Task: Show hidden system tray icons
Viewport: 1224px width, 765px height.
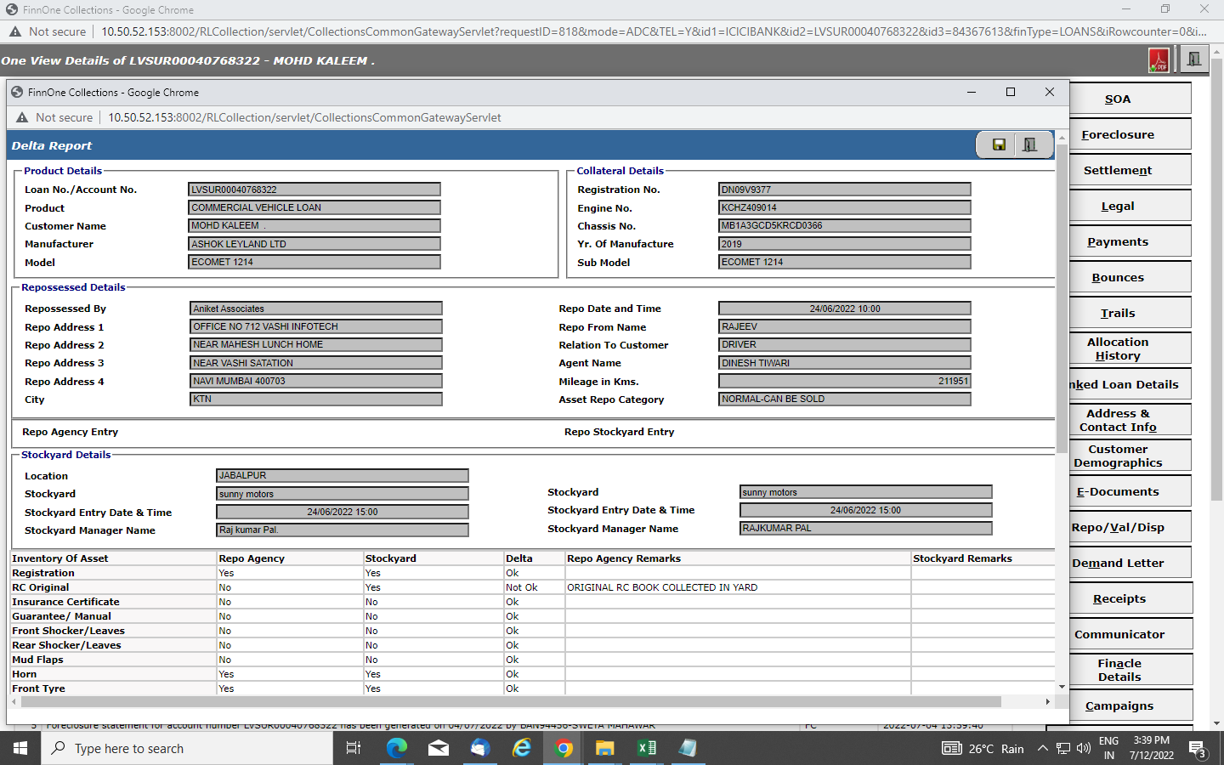Action: tap(1043, 749)
